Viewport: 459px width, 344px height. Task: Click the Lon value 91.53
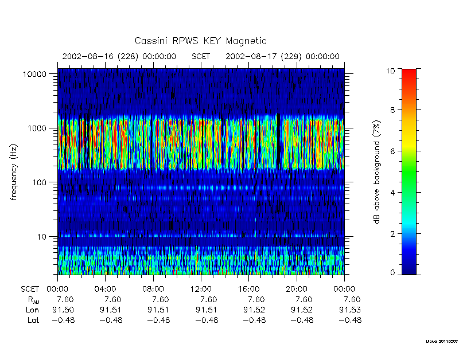click(350, 310)
